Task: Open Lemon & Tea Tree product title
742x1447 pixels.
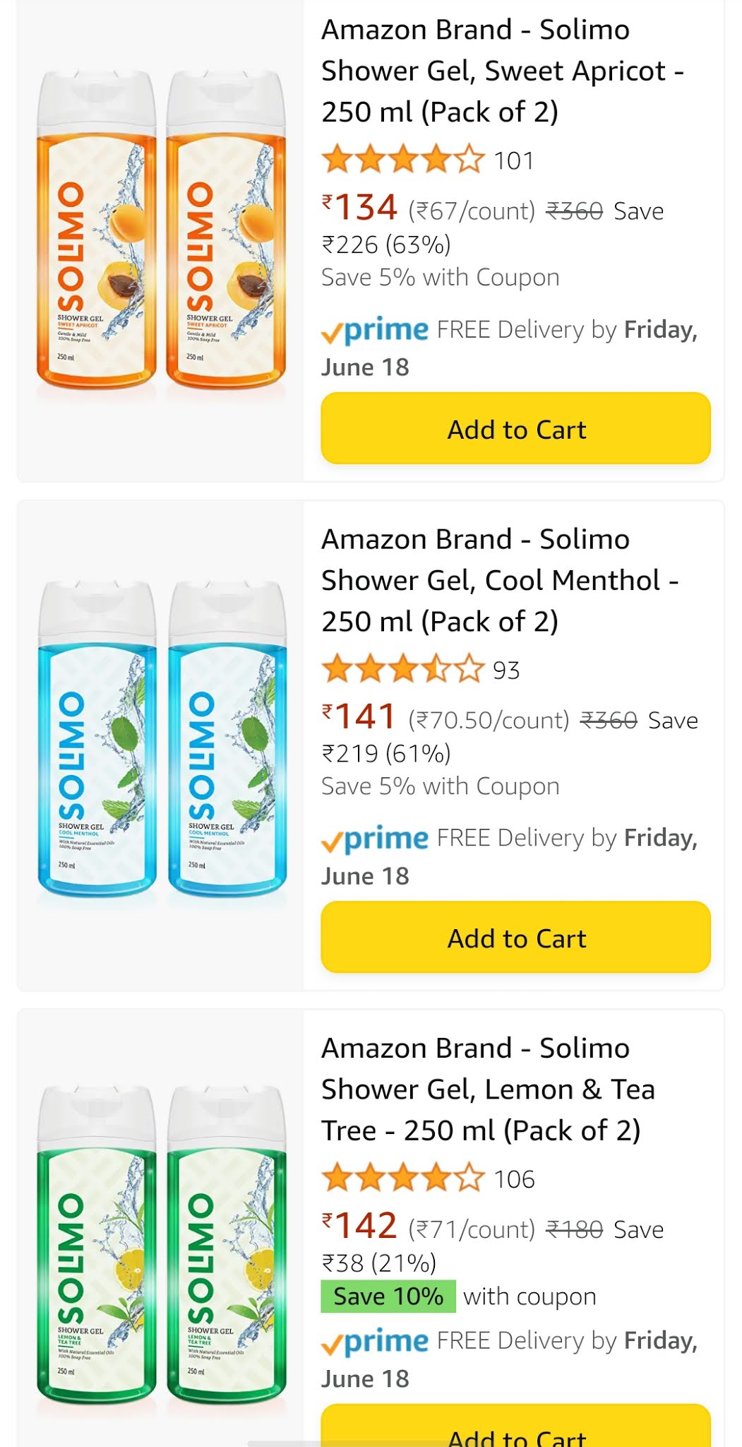Action: tap(487, 1089)
